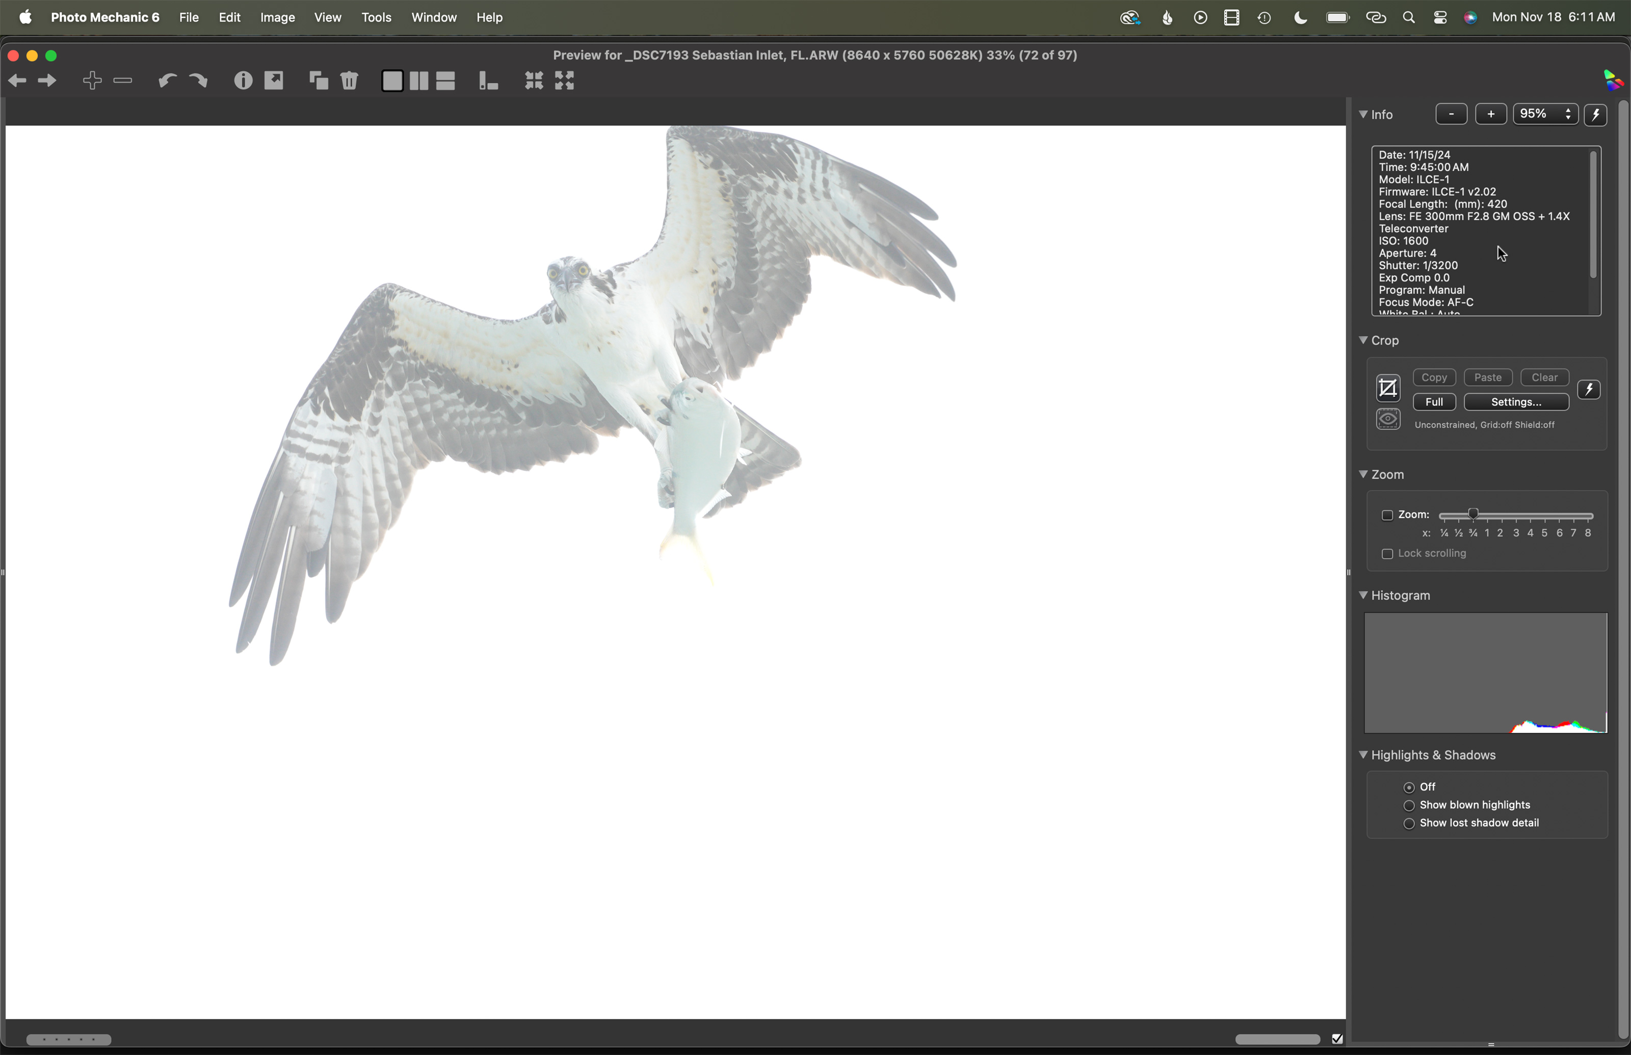This screenshot has height=1055, width=1631.
Task: Click the Full crop button
Action: pyautogui.click(x=1434, y=402)
